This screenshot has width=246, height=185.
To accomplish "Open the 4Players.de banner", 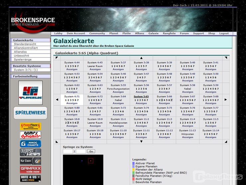I will click(x=31, y=93).
